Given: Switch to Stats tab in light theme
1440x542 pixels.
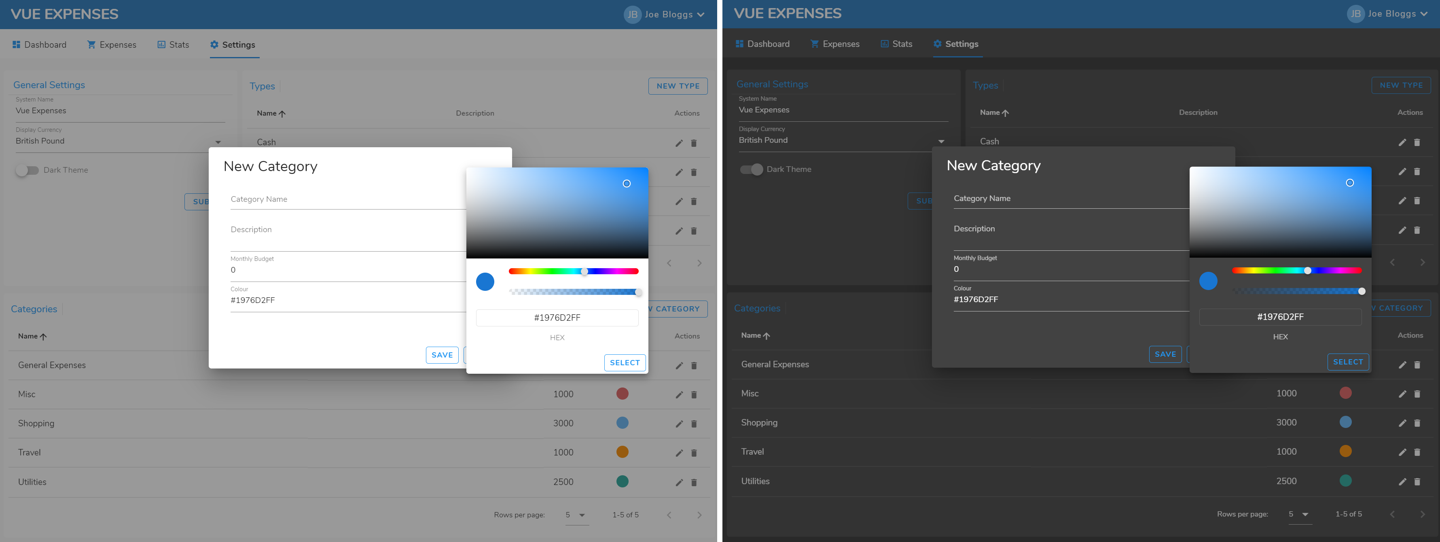Looking at the screenshot, I should pyautogui.click(x=173, y=45).
